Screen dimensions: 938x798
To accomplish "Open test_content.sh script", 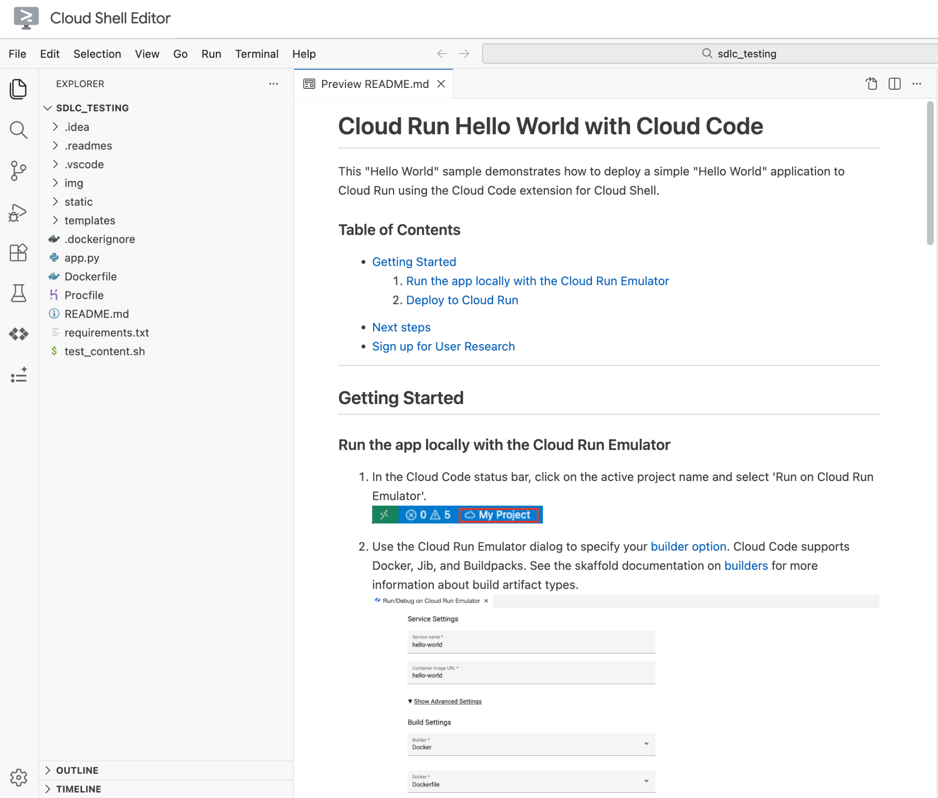I will point(166,352).
